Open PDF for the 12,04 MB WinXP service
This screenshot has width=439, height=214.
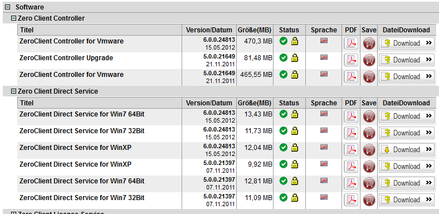(x=351, y=149)
